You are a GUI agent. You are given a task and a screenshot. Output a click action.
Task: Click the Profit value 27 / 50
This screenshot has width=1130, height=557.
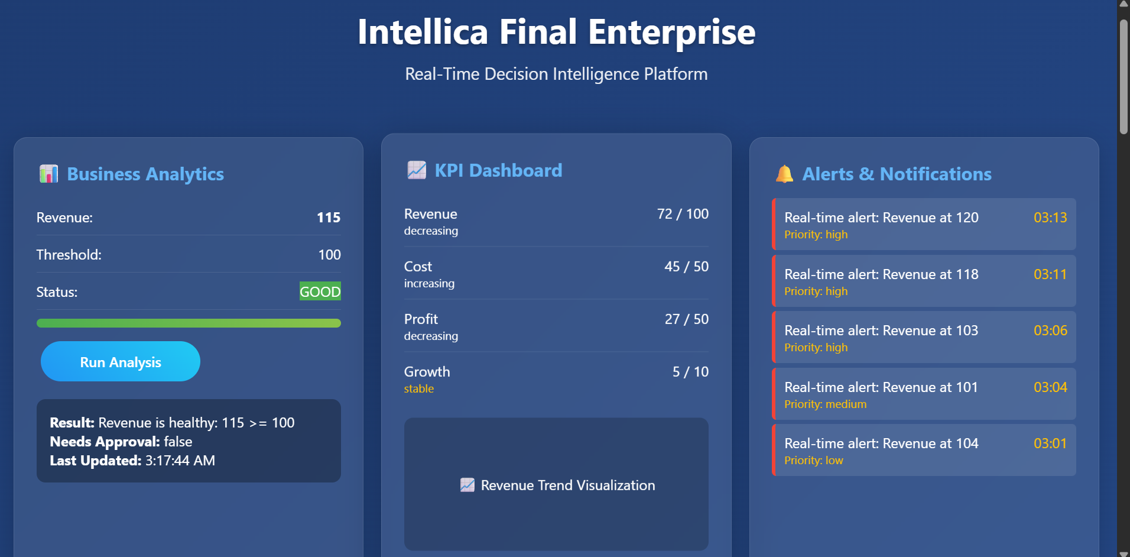point(686,319)
